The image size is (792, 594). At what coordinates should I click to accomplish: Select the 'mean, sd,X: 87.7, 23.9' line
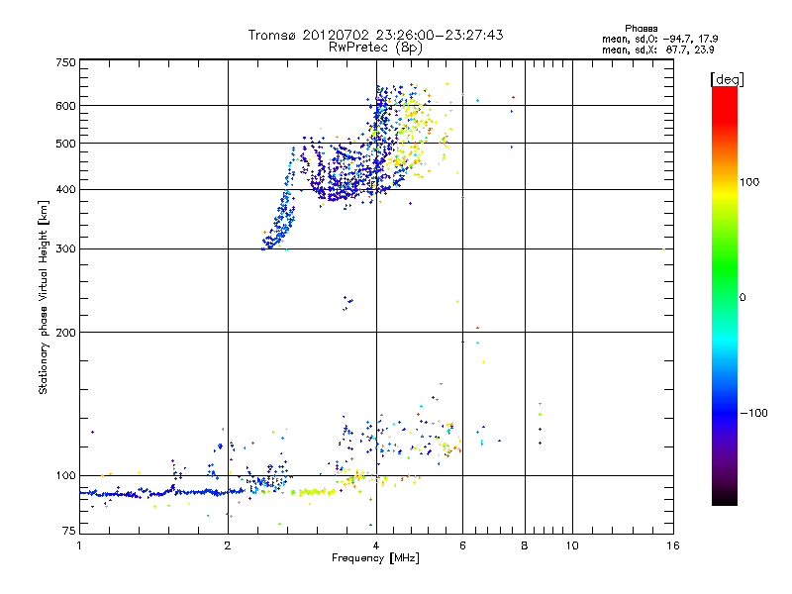coord(657,49)
